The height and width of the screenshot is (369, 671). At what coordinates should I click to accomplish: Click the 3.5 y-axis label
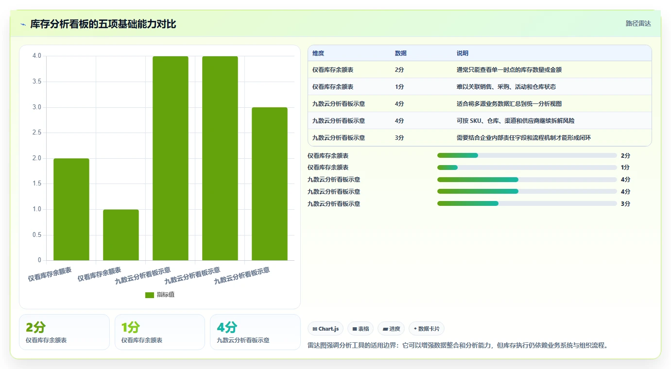point(37,82)
